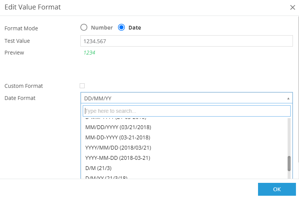
Task: Choose the MM-DD-YYYY (03-21-2018) option
Action: coord(118,137)
